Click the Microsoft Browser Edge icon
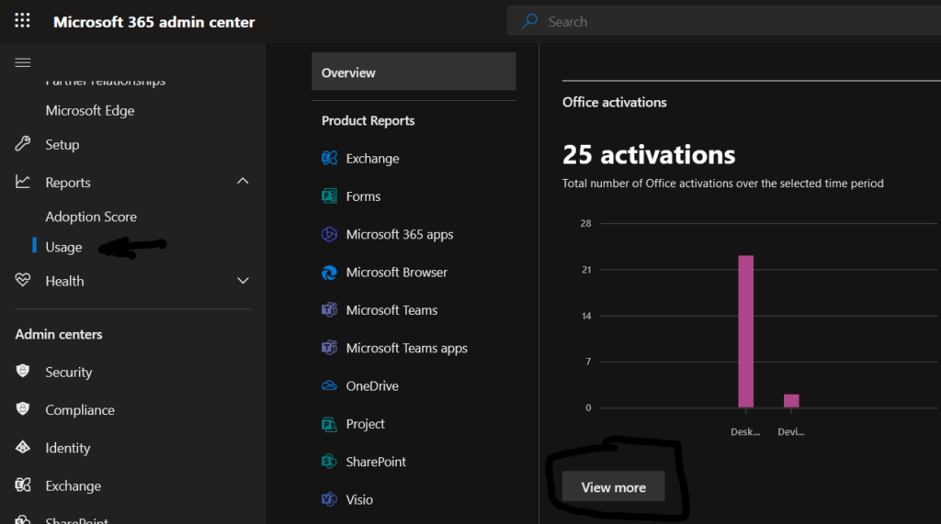 (x=329, y=273)
